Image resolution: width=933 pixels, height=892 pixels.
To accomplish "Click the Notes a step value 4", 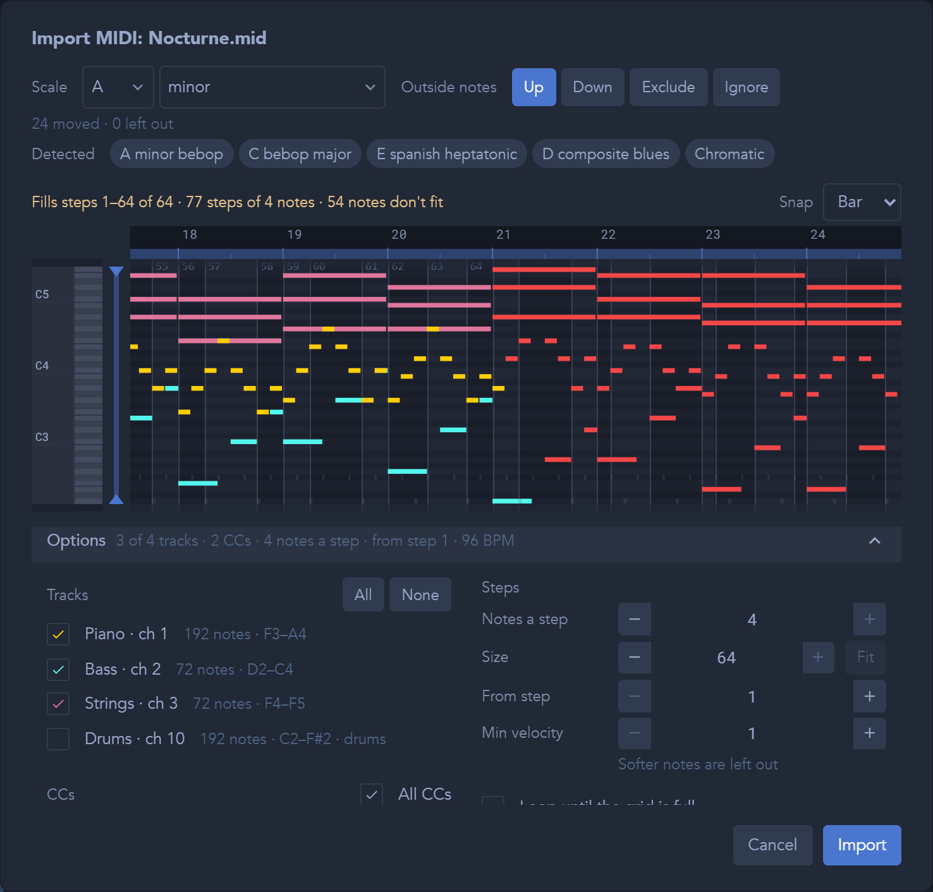I will tap(752, 620).
